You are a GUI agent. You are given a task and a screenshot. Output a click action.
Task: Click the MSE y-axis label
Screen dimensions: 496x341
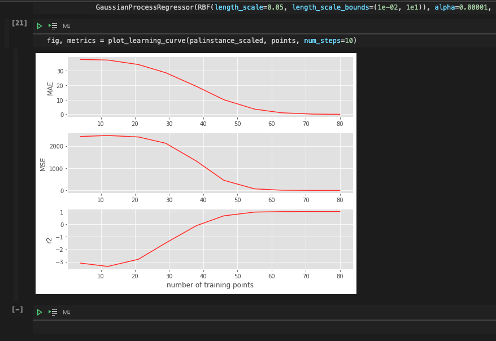pos(43,165)
